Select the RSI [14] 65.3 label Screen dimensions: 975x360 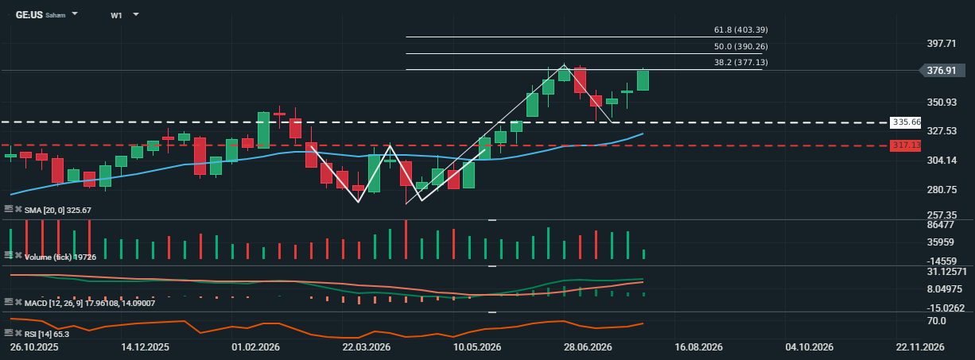coord(47,334)
